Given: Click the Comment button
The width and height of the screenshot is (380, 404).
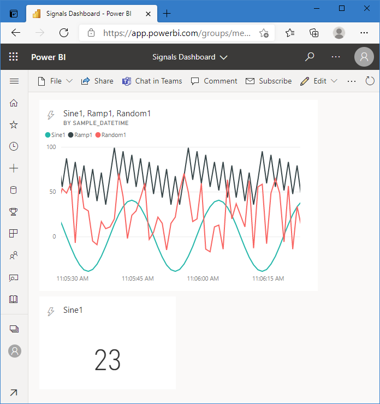Looking at the screenshot, I should [x=214, y=81].
